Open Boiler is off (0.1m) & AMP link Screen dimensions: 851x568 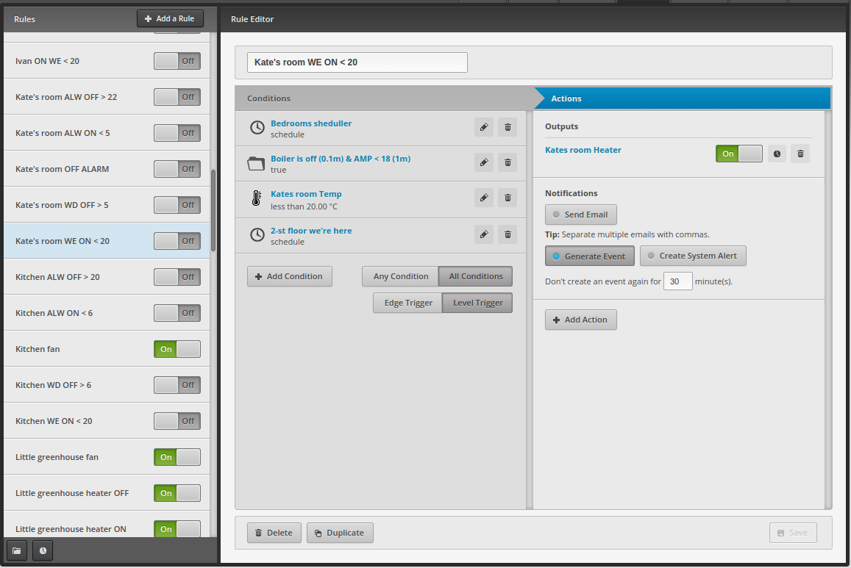(341, 159)
